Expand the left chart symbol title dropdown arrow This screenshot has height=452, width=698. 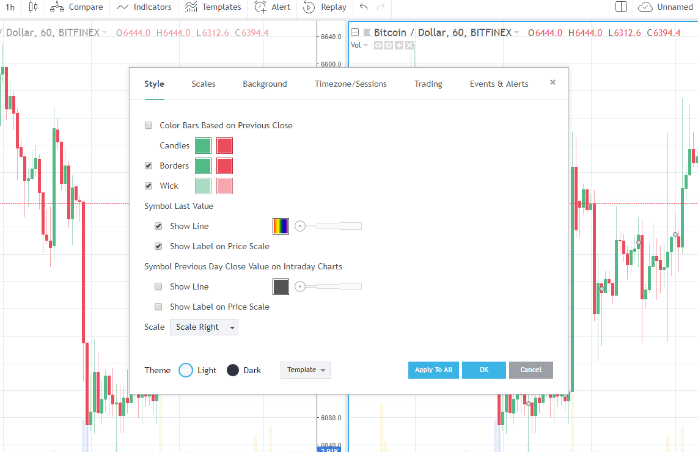(x=105, y=32)
